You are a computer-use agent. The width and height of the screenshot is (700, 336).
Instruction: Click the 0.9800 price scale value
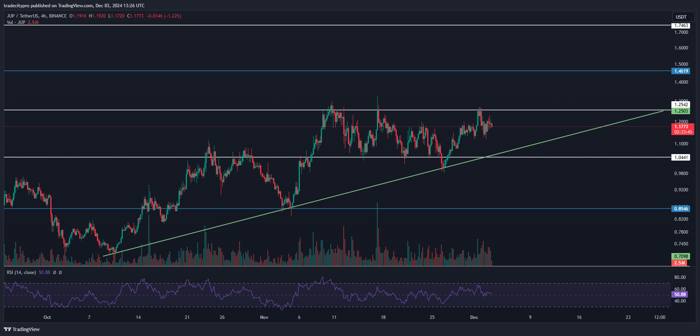681,174
